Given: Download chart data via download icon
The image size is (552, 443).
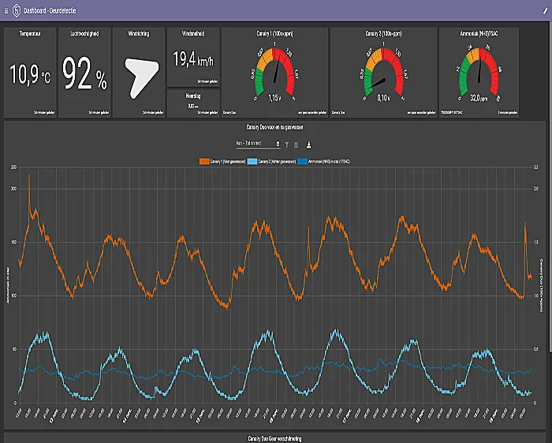Looking at the screenshot, I should pyautogui.click(x=309, y=145).
